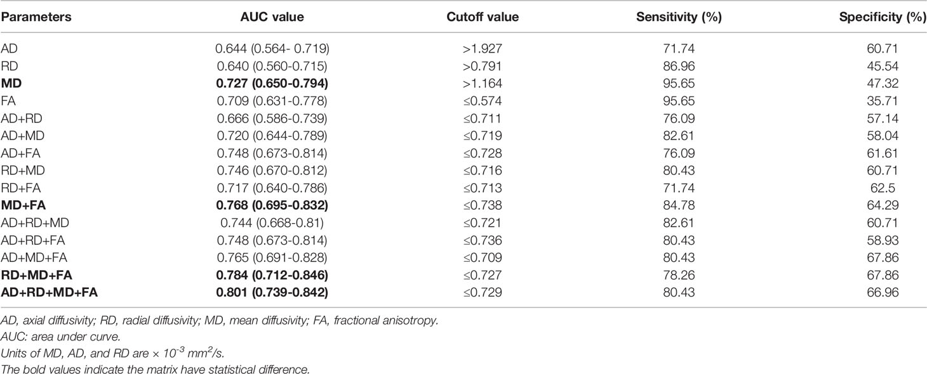927x374 pixels.
Task: Select AUC value 0.801 (0.739-0.842)
Action: click(x=272, y=292)
